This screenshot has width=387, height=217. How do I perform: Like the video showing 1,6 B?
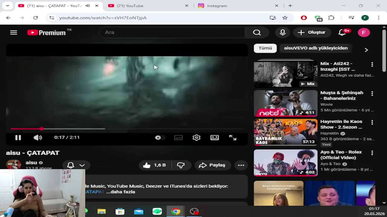(155, 165)
